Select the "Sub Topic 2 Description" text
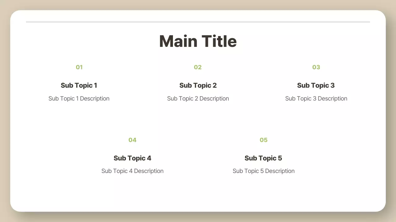Viewport: 396px width, 222px height. click(198, 99)
